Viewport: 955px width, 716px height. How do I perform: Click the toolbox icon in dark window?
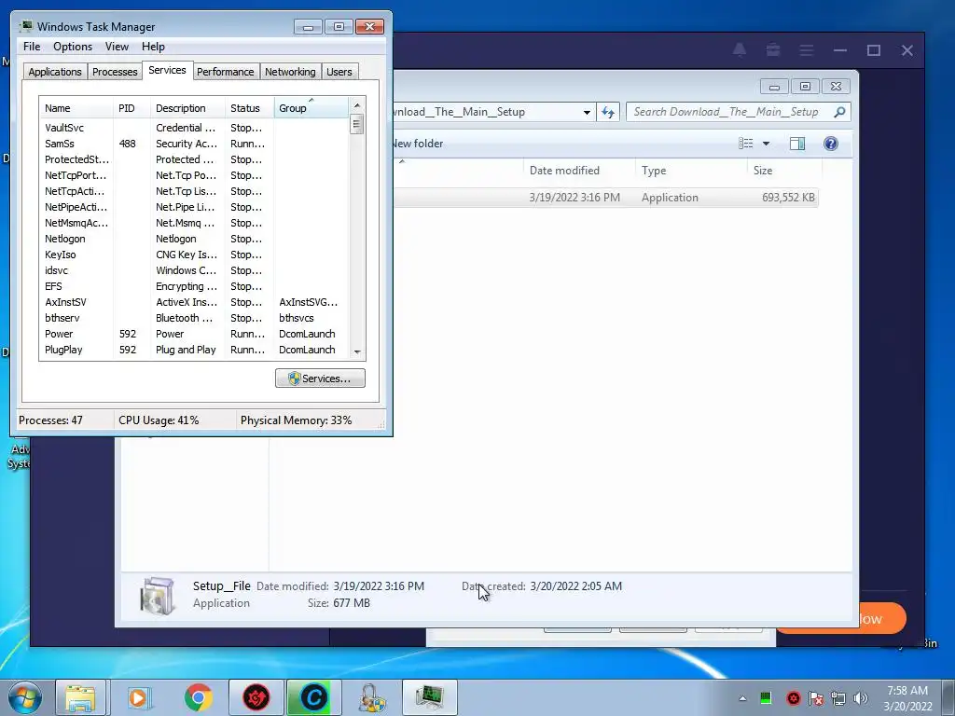[773, 50]
